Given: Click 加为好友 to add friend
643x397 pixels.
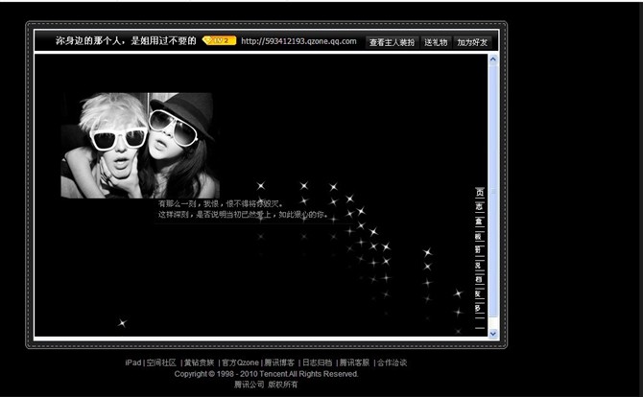Looking at the screenshot, I should tap(472, 42).
